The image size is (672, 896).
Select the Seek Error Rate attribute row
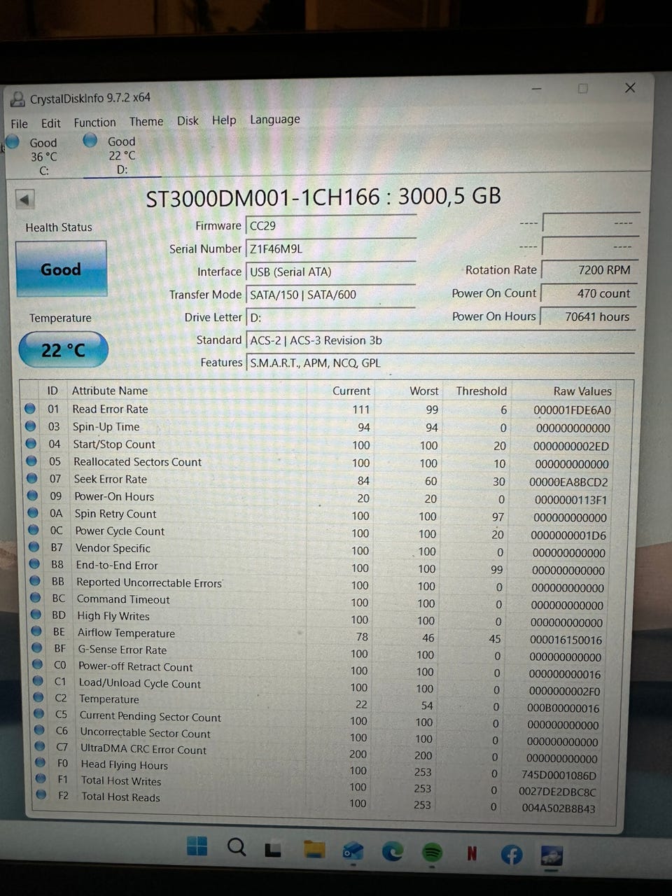click(x=111, y=479)
